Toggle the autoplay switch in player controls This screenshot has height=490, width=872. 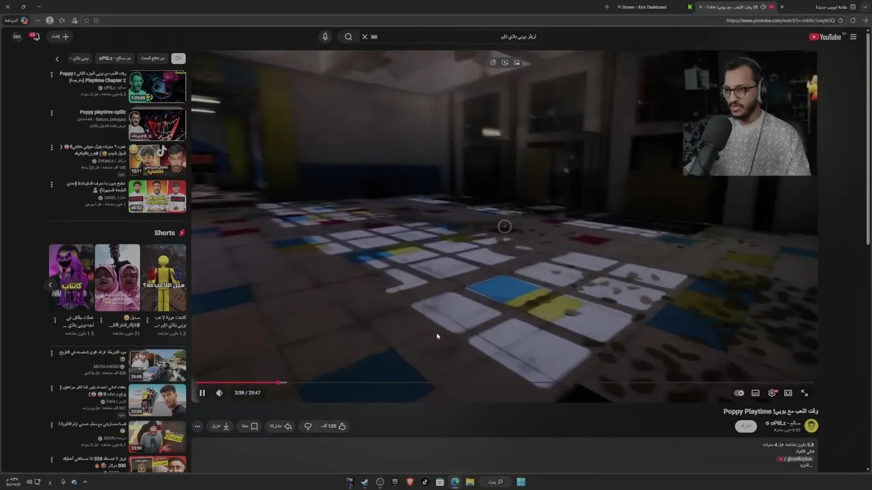click(739, 393)
